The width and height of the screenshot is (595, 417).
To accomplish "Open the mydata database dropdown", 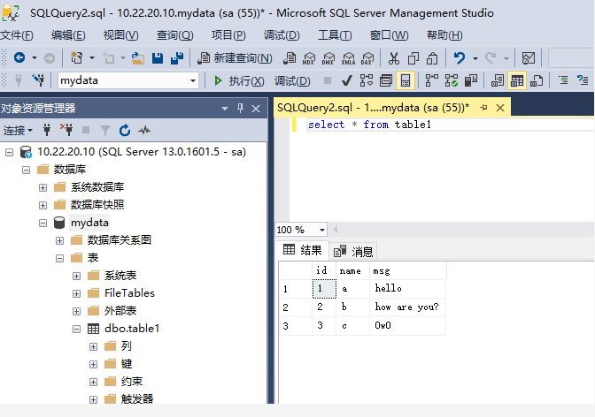I will pyautogui.click(x=194, y=80).
